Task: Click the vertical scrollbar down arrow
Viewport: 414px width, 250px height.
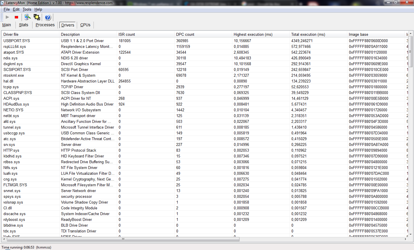Action: [411, 234]
